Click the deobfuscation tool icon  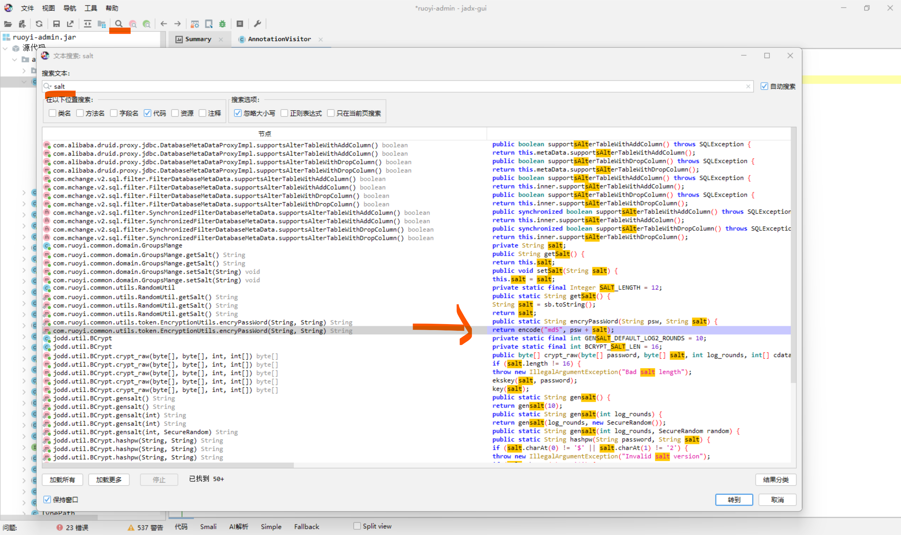coord(195,24)
